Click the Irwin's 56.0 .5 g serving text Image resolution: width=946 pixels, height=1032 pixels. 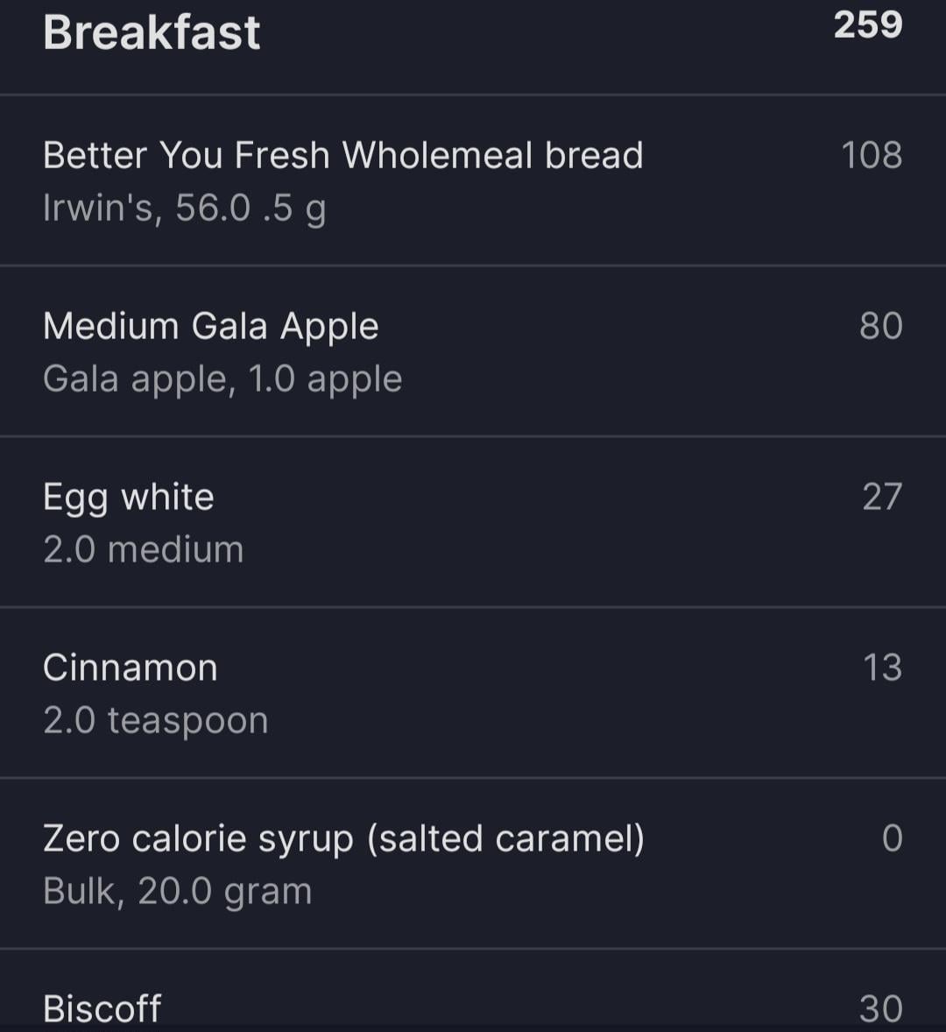(185, 209)
